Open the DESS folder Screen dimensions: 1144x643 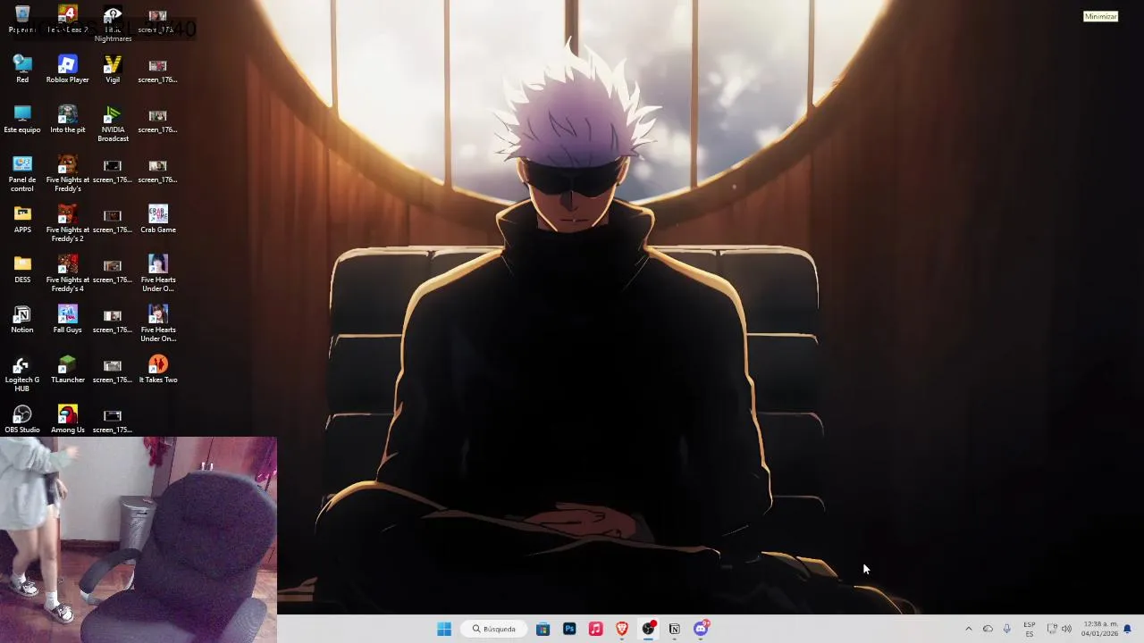coord(22,270)
